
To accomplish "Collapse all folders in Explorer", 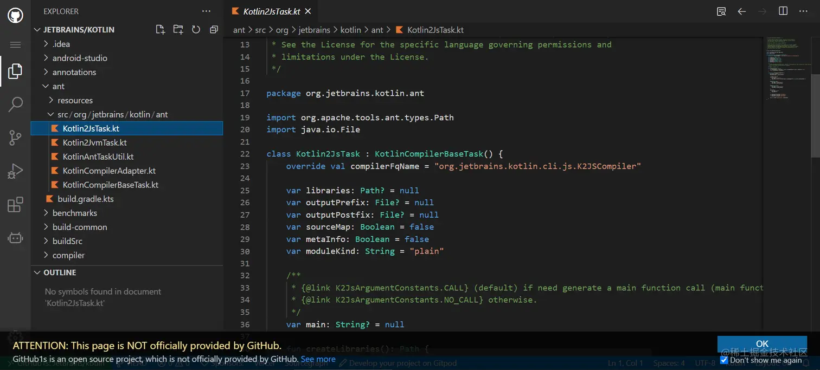I will pos(214,30).
